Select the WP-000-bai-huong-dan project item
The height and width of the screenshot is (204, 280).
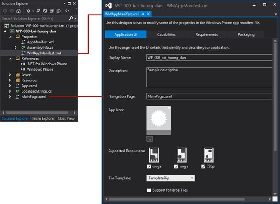[36, 31]
